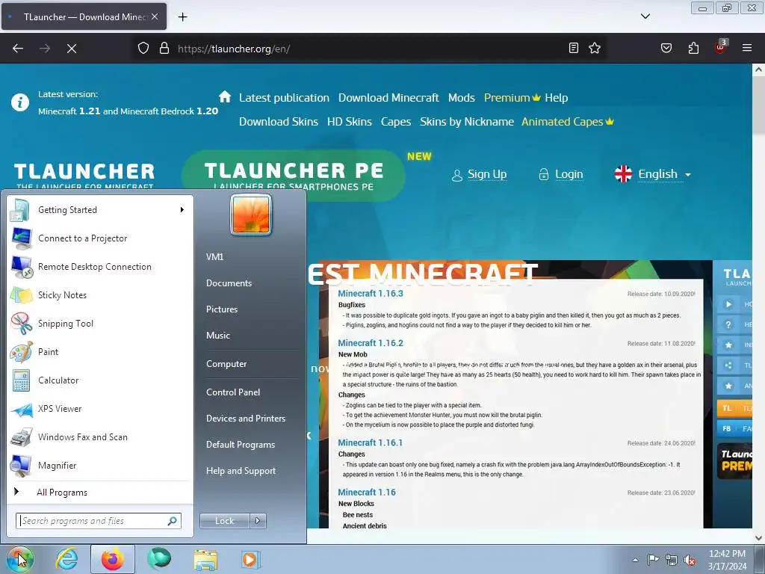Open Default Programs
The height and width of the screenshot is (574, 765).
click(x=241, y=445)
